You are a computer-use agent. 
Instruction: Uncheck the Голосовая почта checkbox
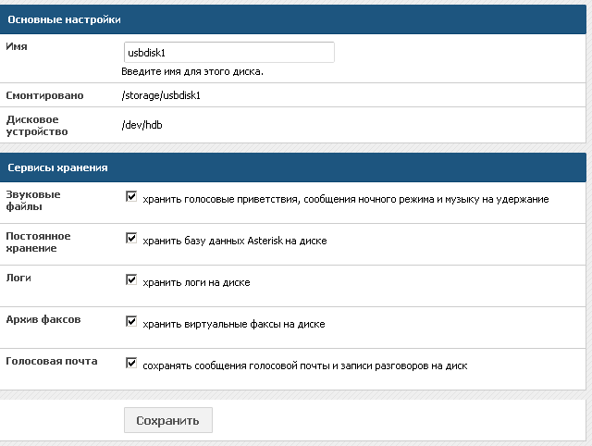pos(131,363)
